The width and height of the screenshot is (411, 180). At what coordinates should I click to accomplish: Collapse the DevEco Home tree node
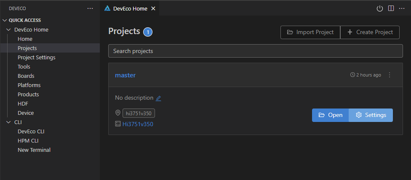9,30
